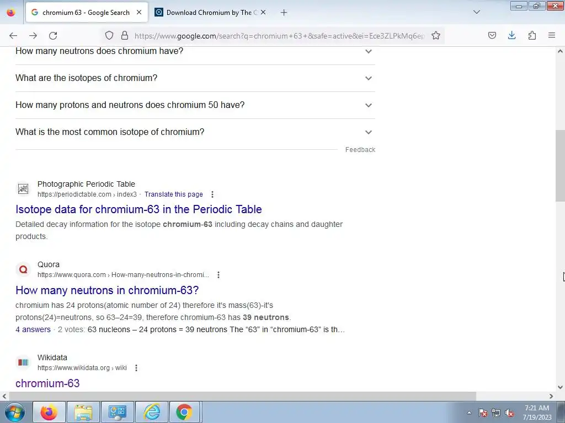Open the tracking protection shield icon

[x=109, y=35]
